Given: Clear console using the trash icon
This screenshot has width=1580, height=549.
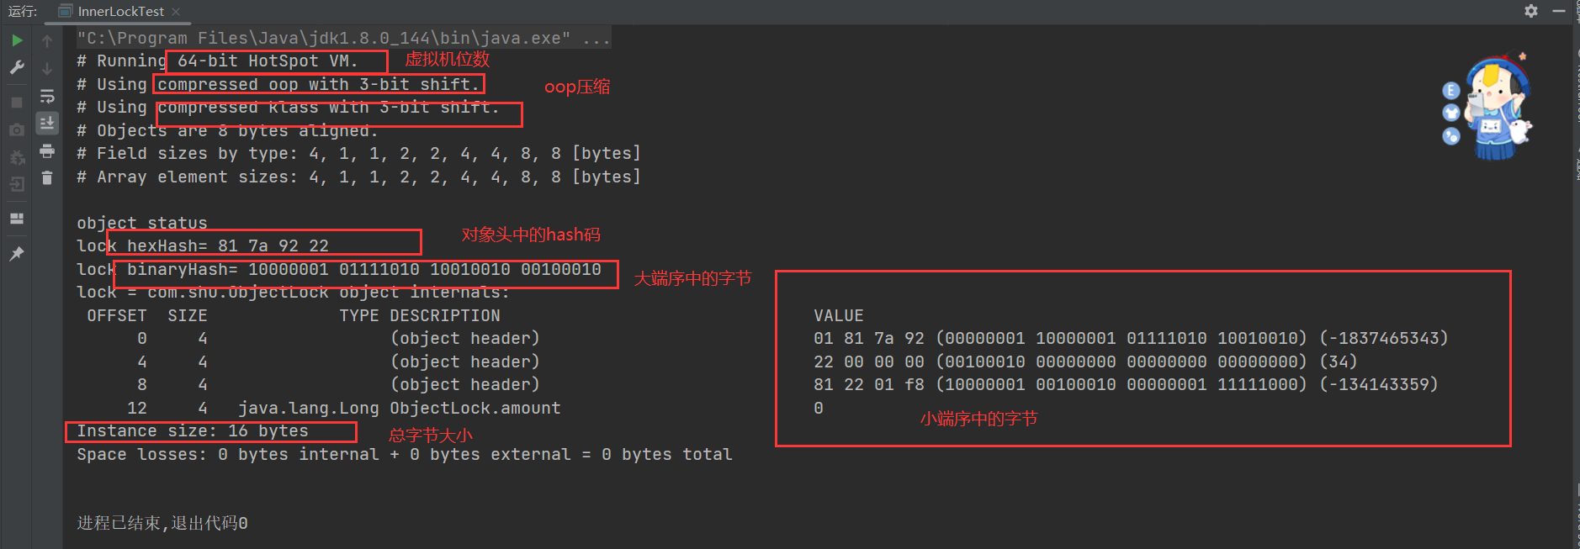Looking at the screenshot, I should pos(47,177).
